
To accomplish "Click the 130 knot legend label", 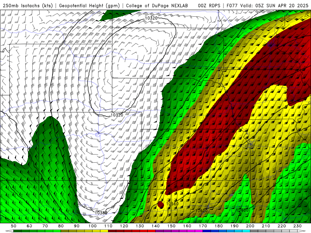I will coord(140,226).
